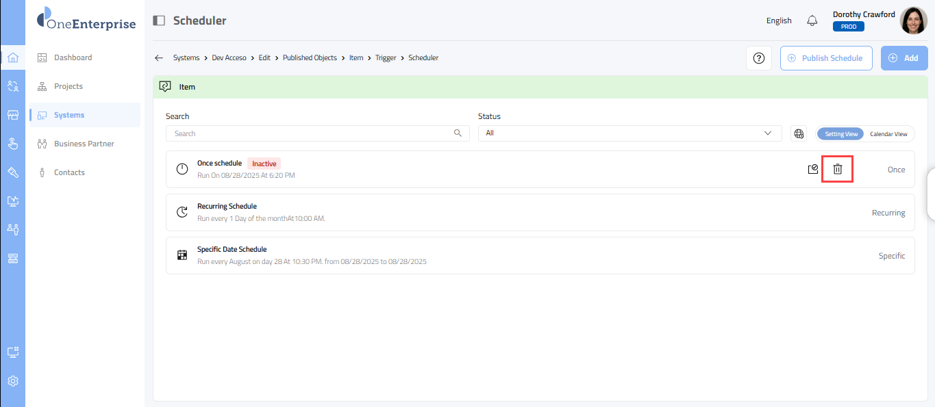Open settings gear in left rail

pyautogui.click(x=12, y=381)
